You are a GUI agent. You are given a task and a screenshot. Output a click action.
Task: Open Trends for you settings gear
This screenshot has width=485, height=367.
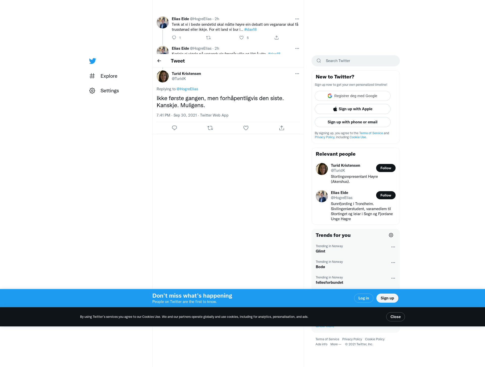(391, 235)
